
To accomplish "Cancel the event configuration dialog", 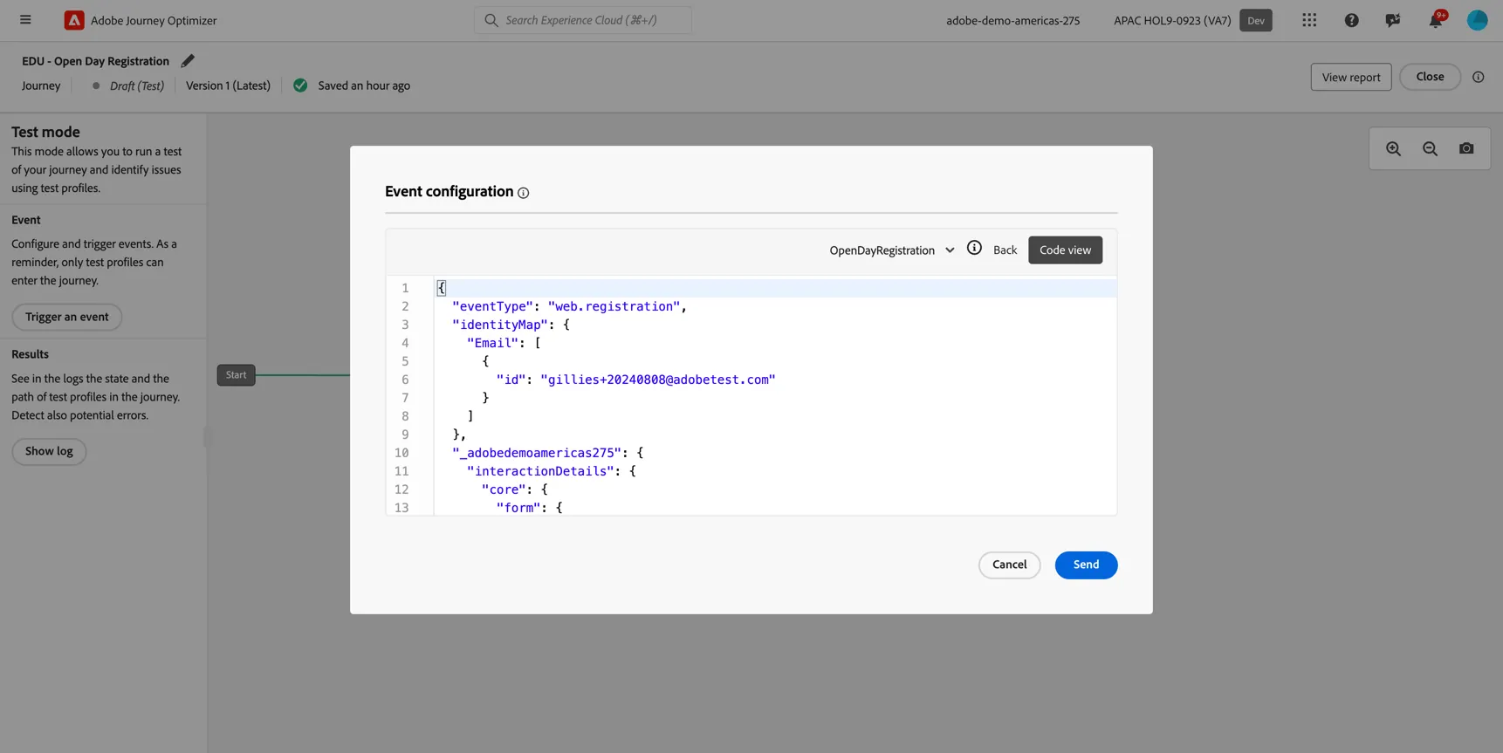I will (1009, 565).
